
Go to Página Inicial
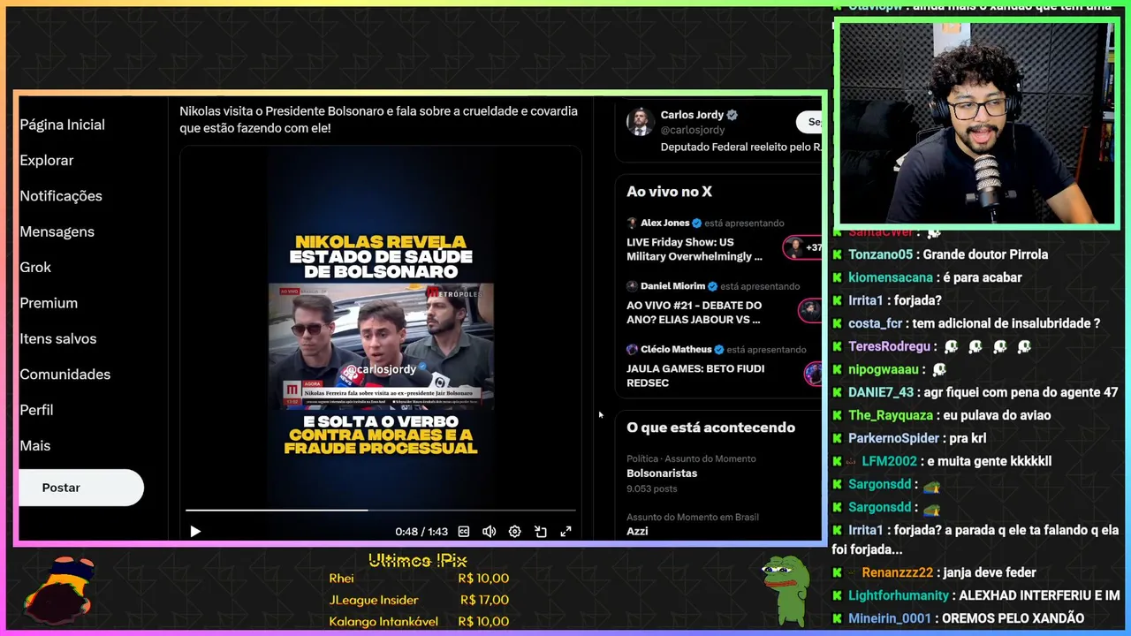pos(62,125)
